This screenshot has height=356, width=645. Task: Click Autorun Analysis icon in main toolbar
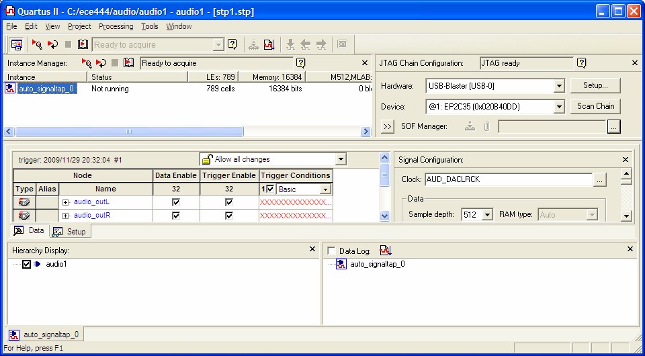52,44
